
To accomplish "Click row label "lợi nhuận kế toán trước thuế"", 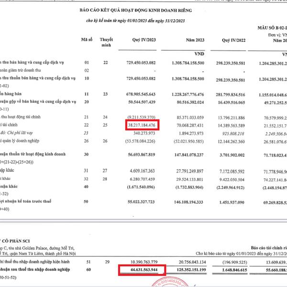I will tap(25, 201).
